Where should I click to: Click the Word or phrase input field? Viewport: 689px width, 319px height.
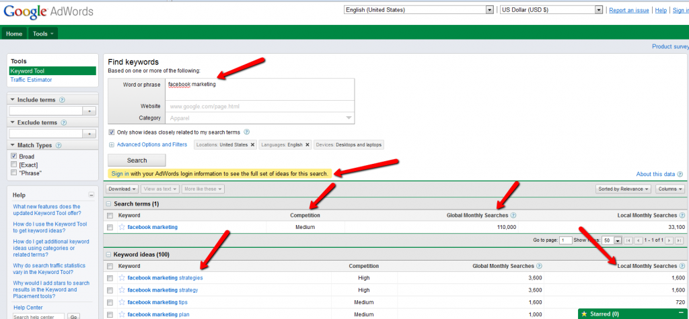(260, 89)
